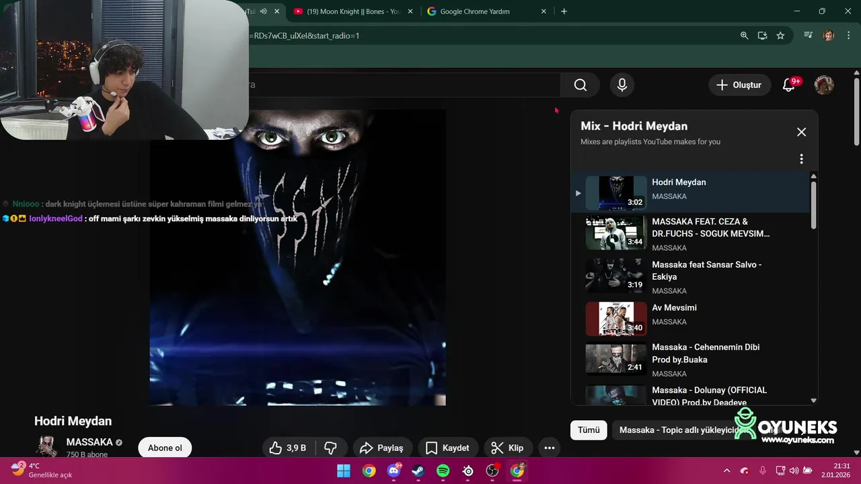Click the Mix playlist scrollbar

coord(813,205)
